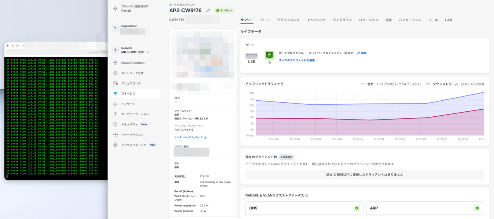Click the 36.2 W power requested value

(204, 205)
